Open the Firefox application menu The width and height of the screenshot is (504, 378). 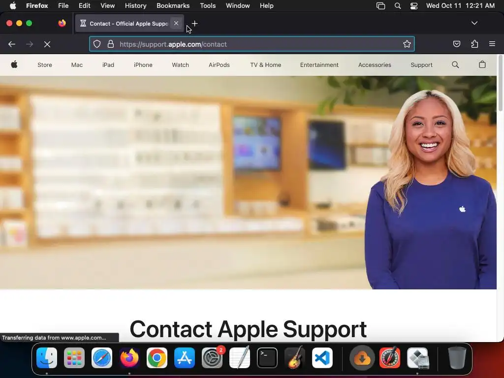(x=37, y=6)
